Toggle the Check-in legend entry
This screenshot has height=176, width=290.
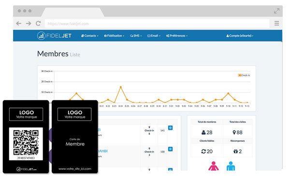pos(244,75)
